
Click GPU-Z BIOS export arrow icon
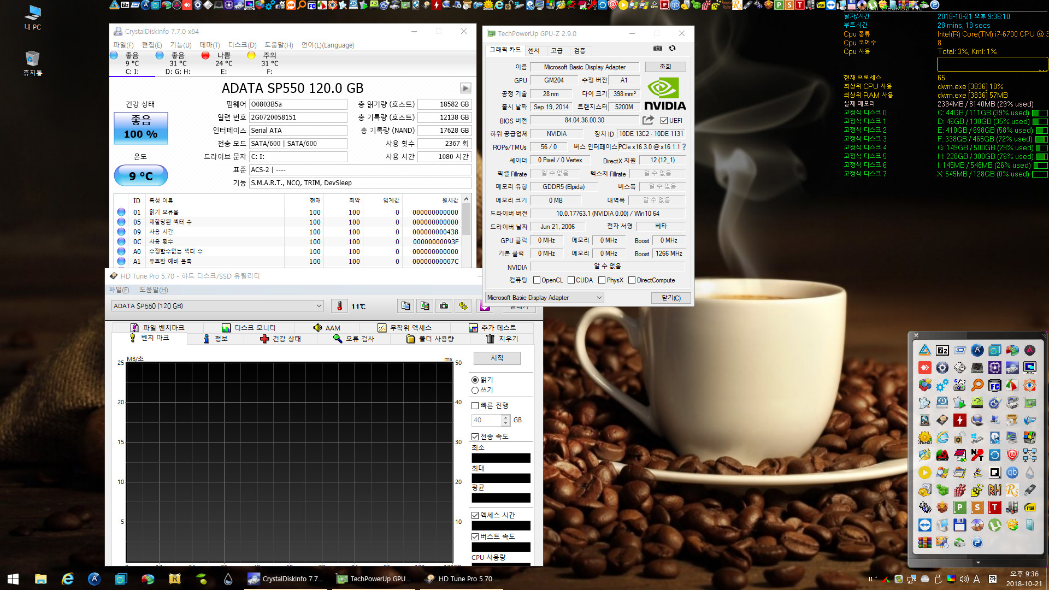click(648, 120)
